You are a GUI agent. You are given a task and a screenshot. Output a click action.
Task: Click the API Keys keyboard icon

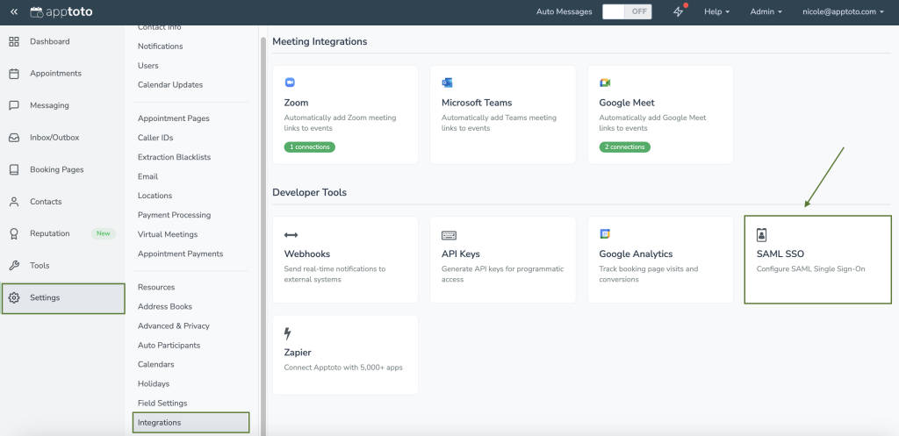click(x=449, y=235)
